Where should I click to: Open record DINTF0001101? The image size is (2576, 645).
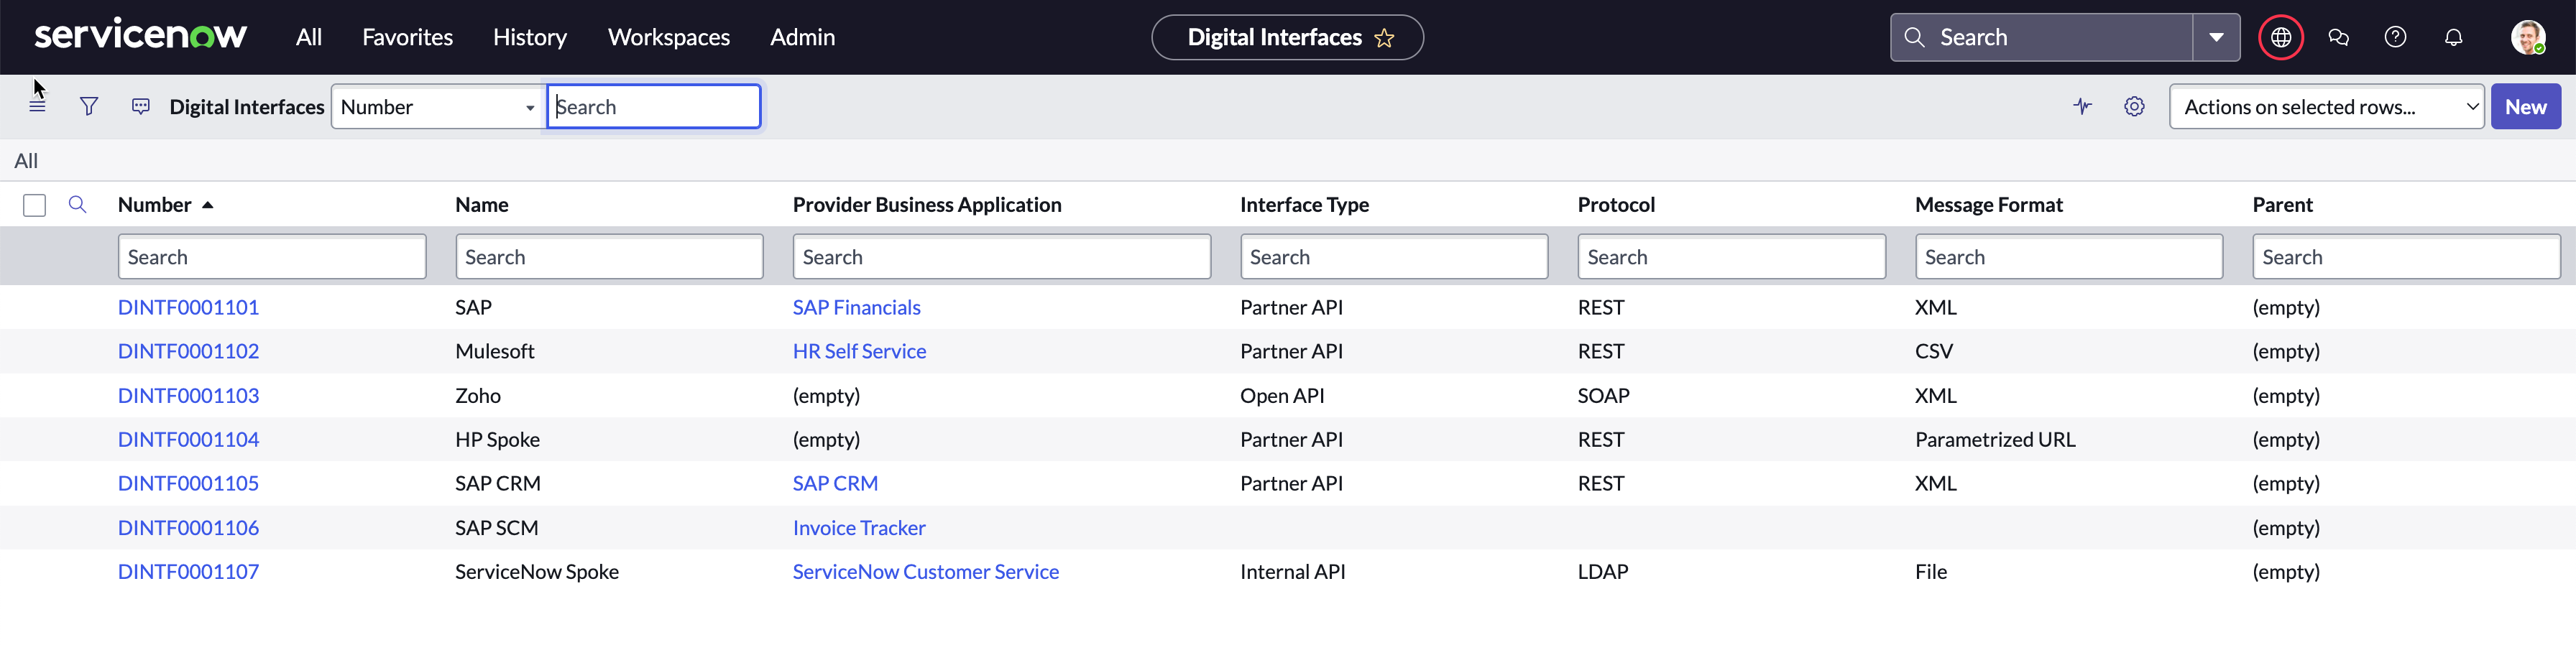click(x=188, y=307)
